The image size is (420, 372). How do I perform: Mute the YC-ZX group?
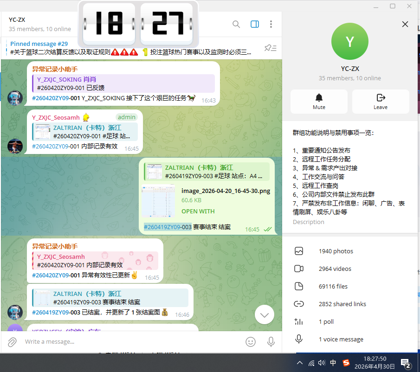(x=319, y=102)
